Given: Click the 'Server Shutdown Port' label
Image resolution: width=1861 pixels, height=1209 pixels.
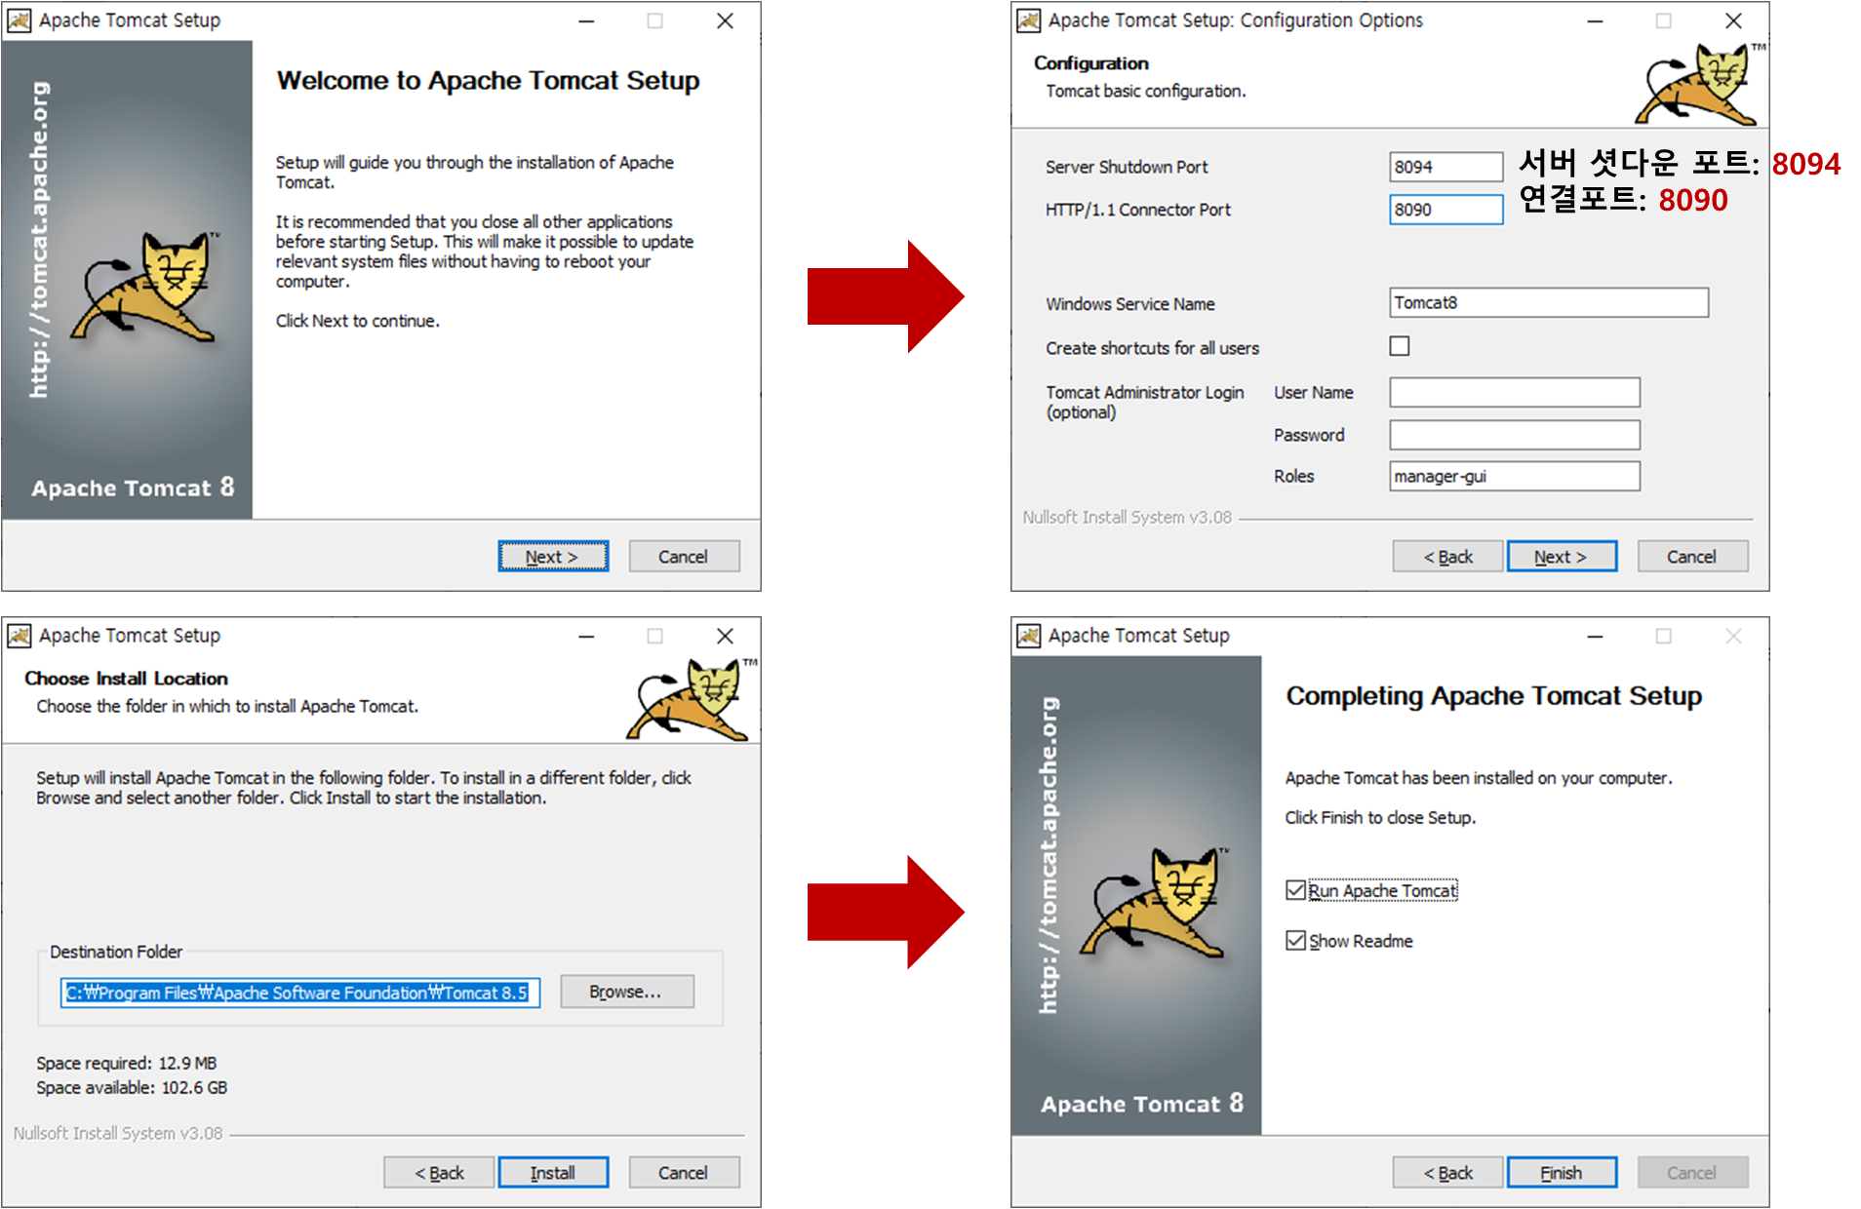Looking at the screenshot, I should pyautogui.click(x=1127, y=167).
